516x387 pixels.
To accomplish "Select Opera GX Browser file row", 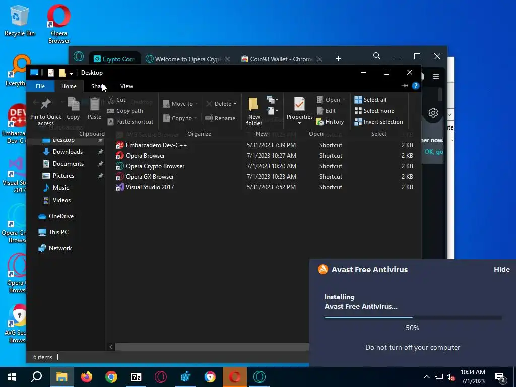I will tap(265, 177).
